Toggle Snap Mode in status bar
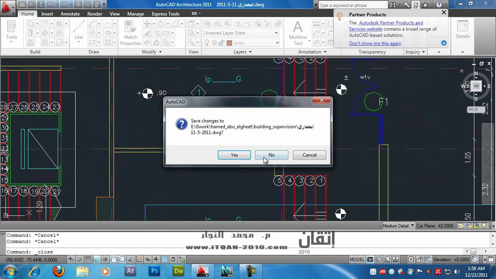 pos(79,260)
